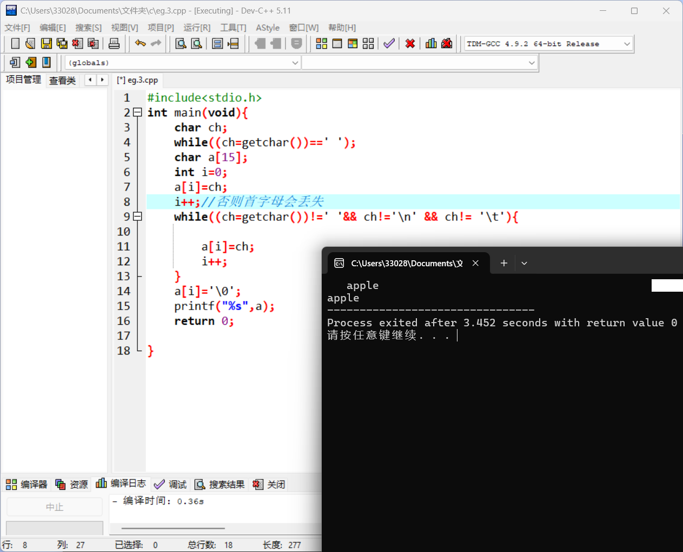Click line 15 printf statement in editor

[x=224, y=306]
